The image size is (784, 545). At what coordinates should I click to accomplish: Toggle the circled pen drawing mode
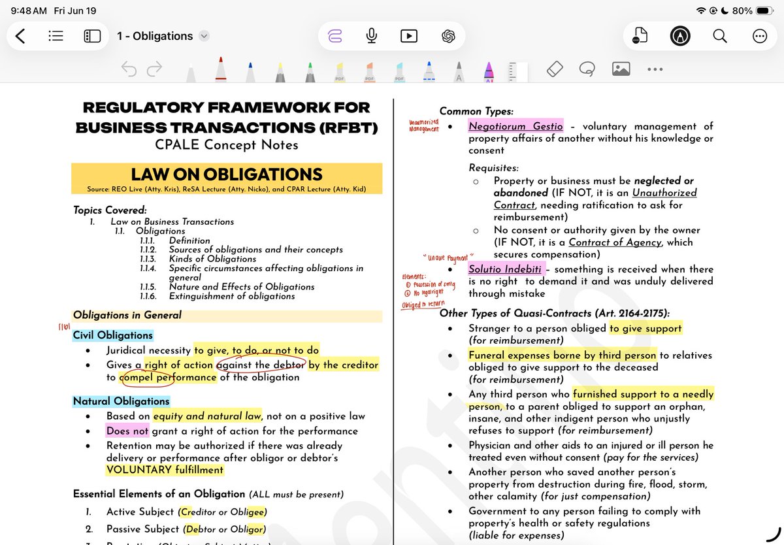tap(680, 36)
